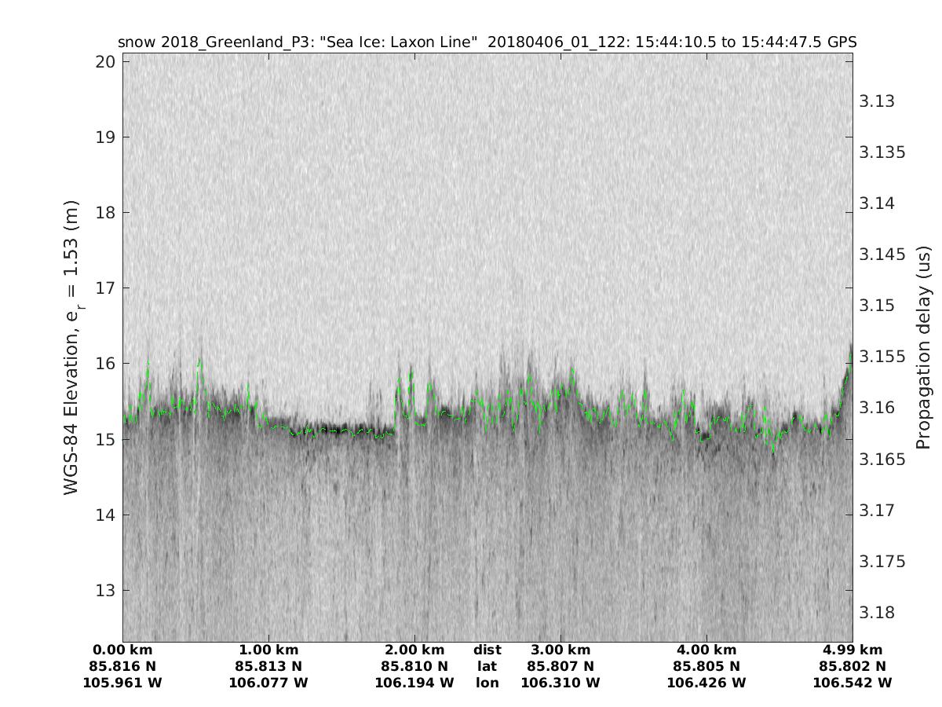Select the 4.99 km distance label
942x707 pixels.
[x=852, y=650]
